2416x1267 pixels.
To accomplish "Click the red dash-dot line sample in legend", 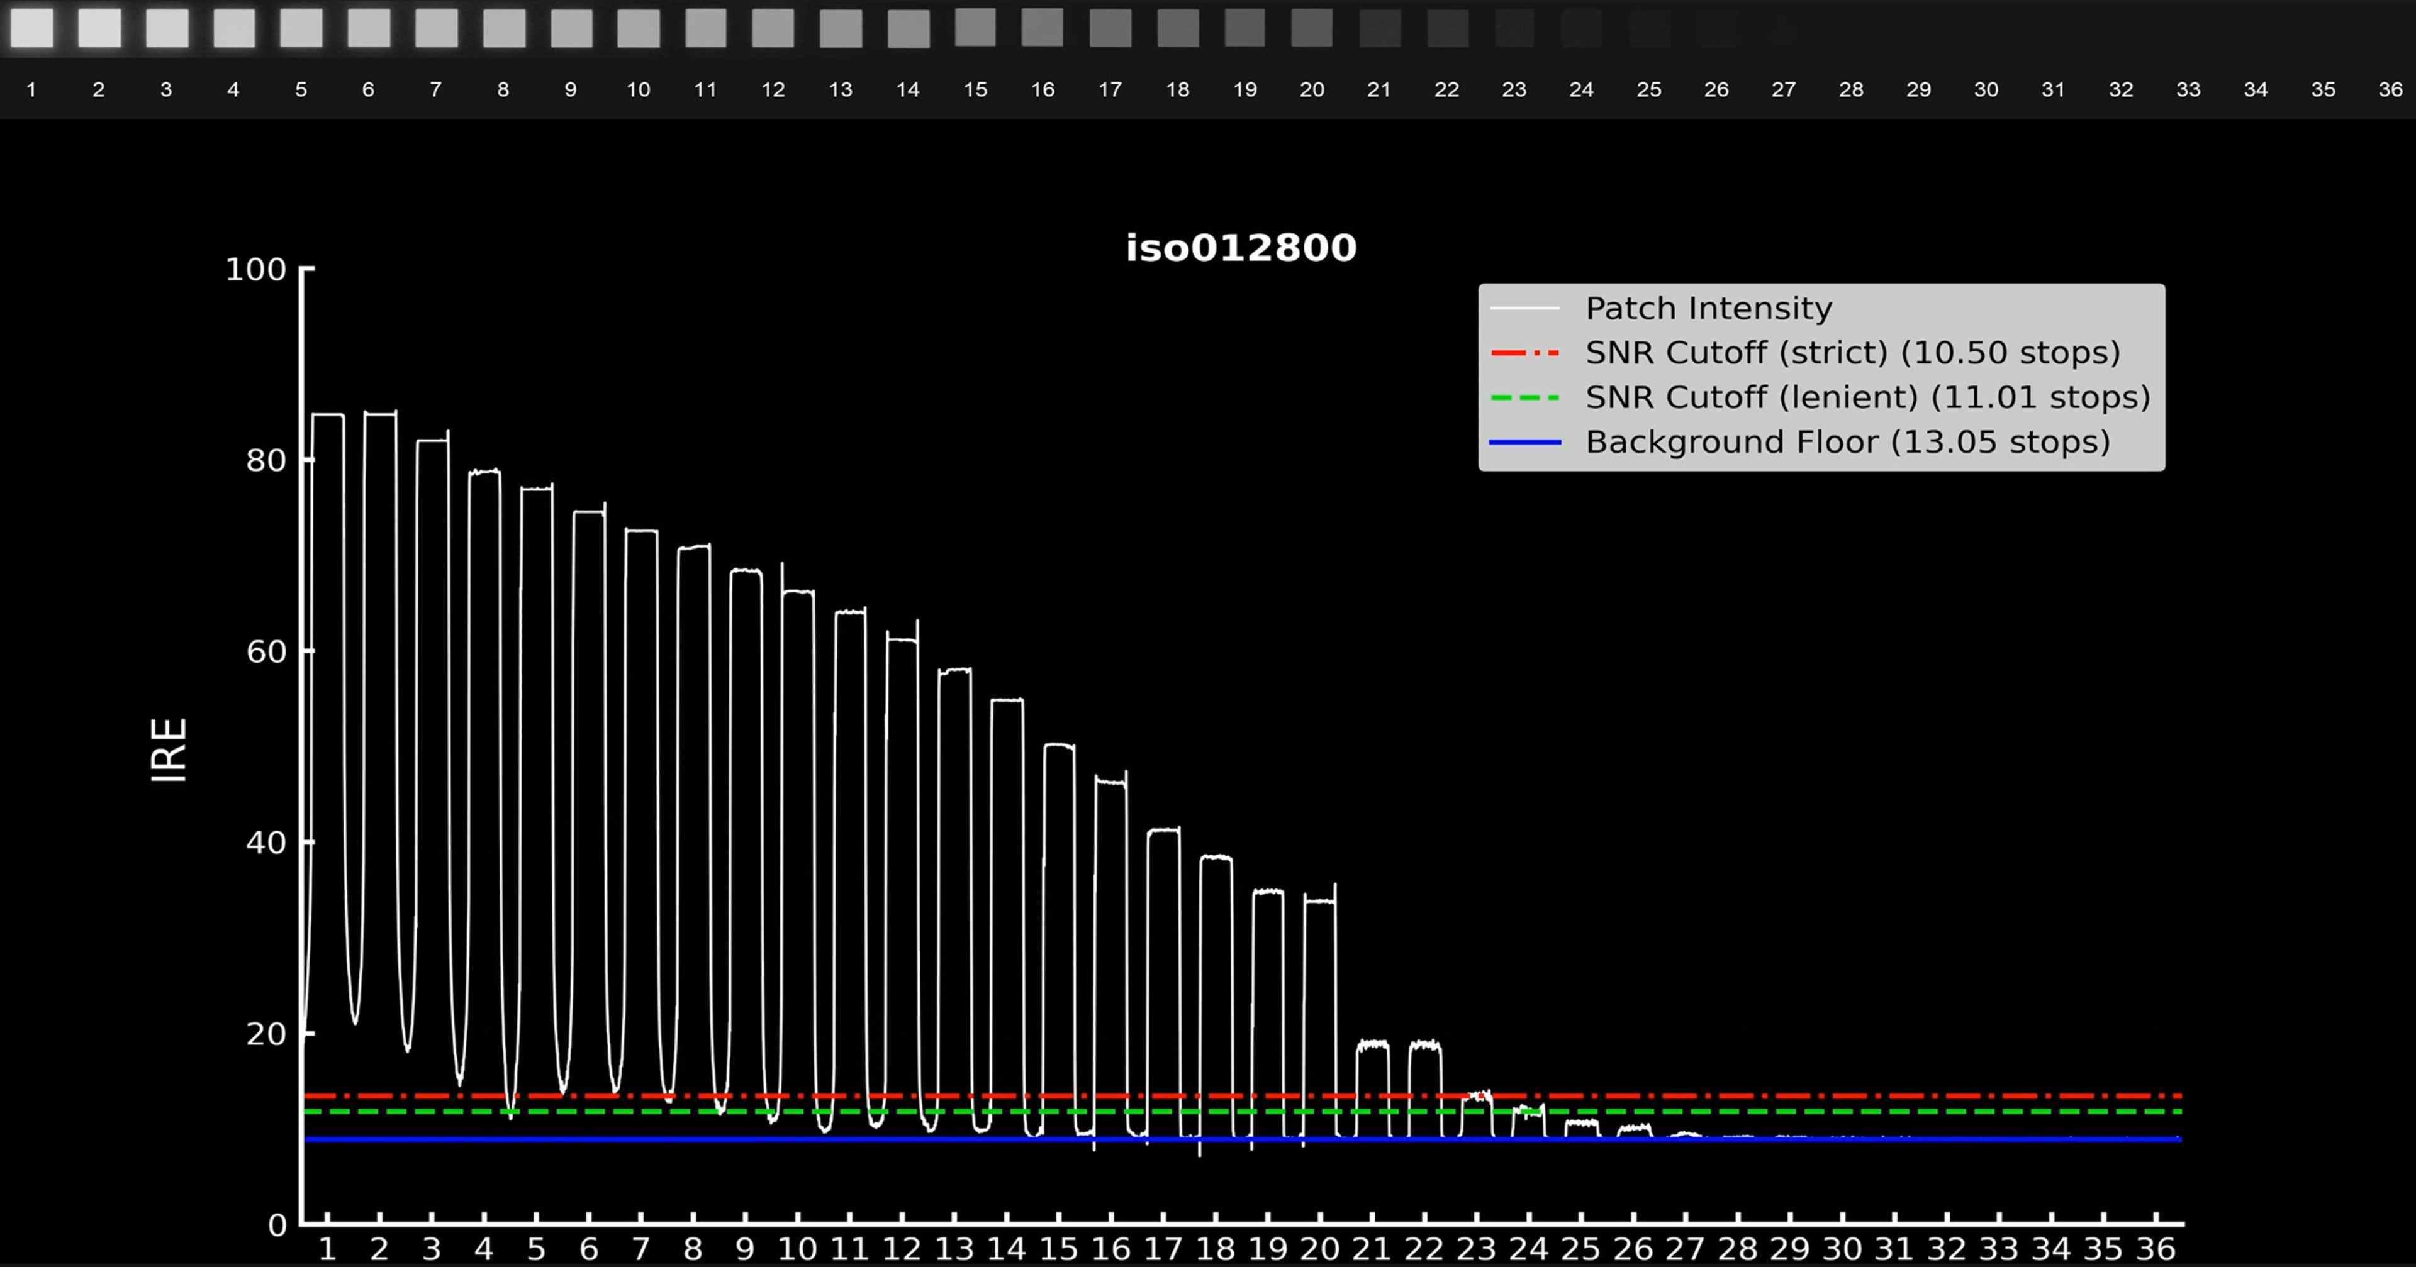I will coord(1525,353).
